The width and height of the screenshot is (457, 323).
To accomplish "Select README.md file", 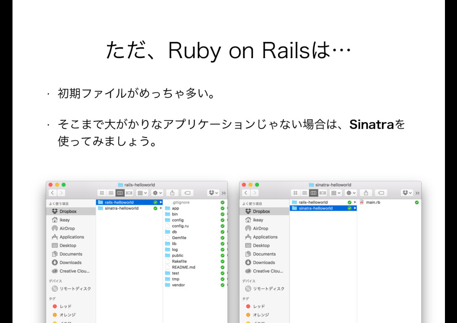I will [x=195, y=267].
